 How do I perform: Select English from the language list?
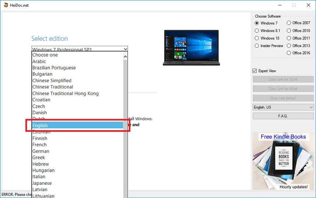[78, 125]
